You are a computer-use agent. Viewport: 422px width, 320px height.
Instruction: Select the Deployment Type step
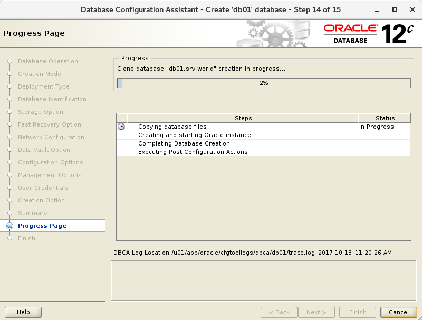(x=44, y=86)
